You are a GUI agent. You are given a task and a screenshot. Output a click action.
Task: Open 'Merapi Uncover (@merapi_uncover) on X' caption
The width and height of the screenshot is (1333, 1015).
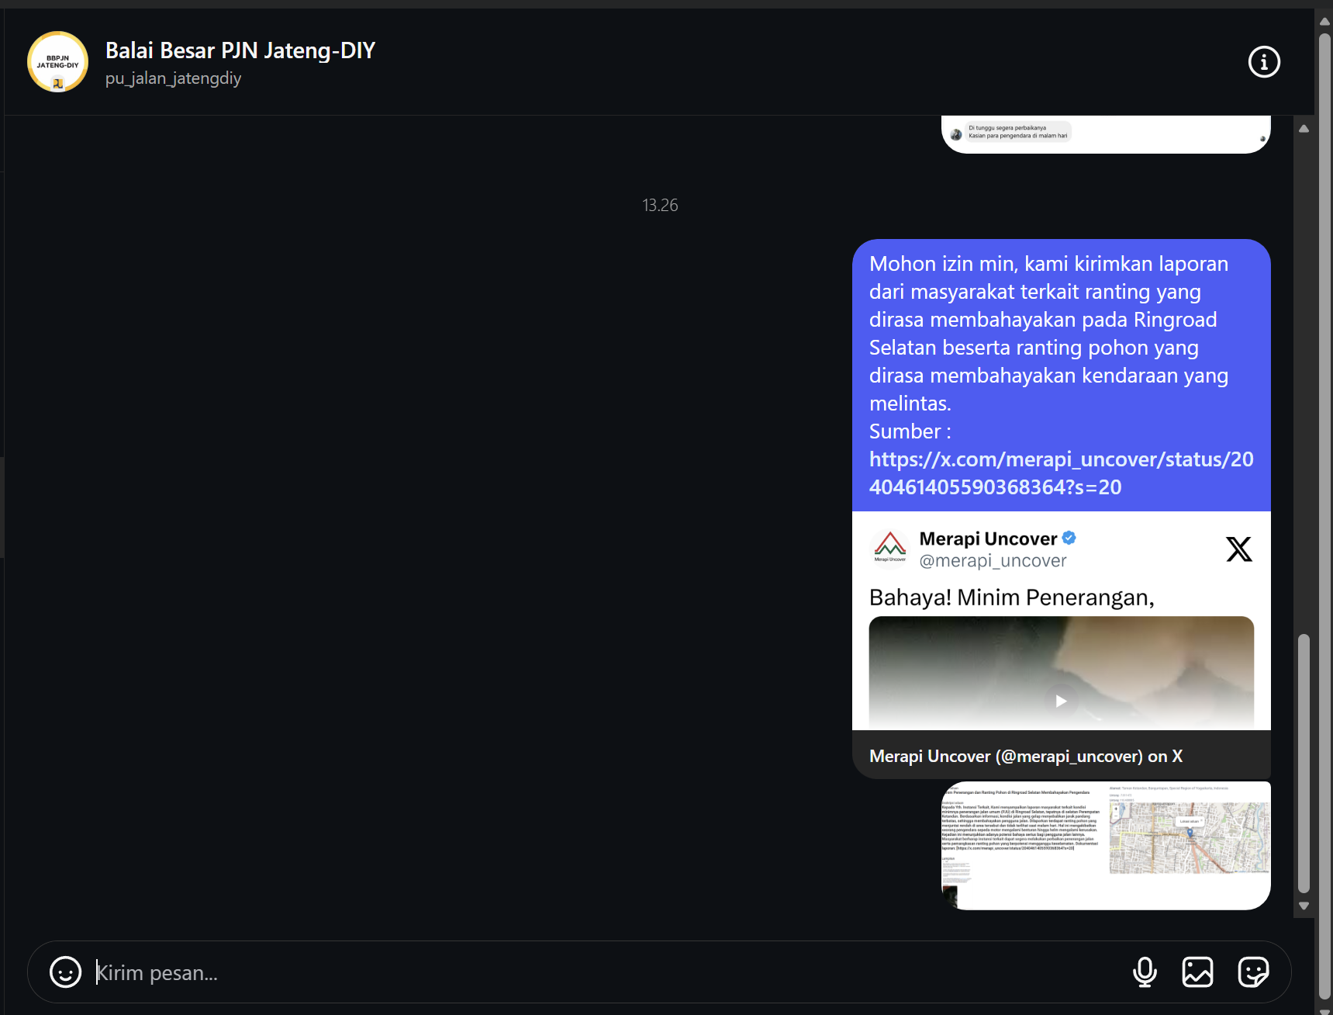[1025, 756]
